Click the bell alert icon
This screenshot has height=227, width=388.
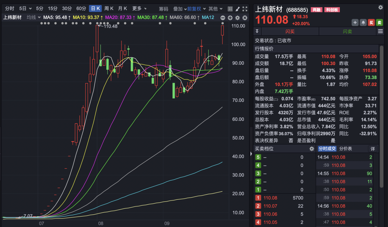[x=363, y=23]
